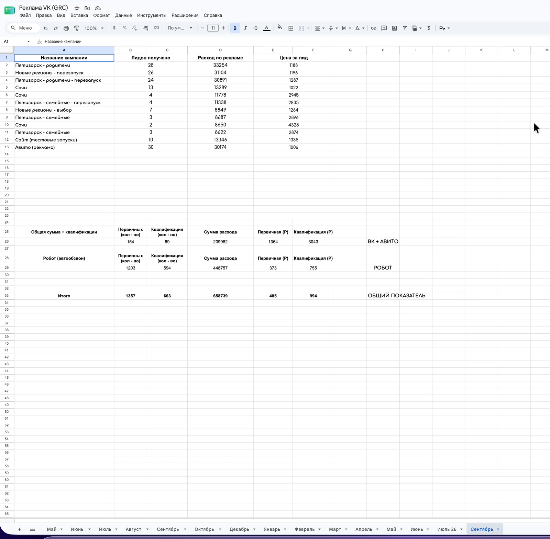Show all sheets list button
The image size is (550, 539).
tap(32, 529)
